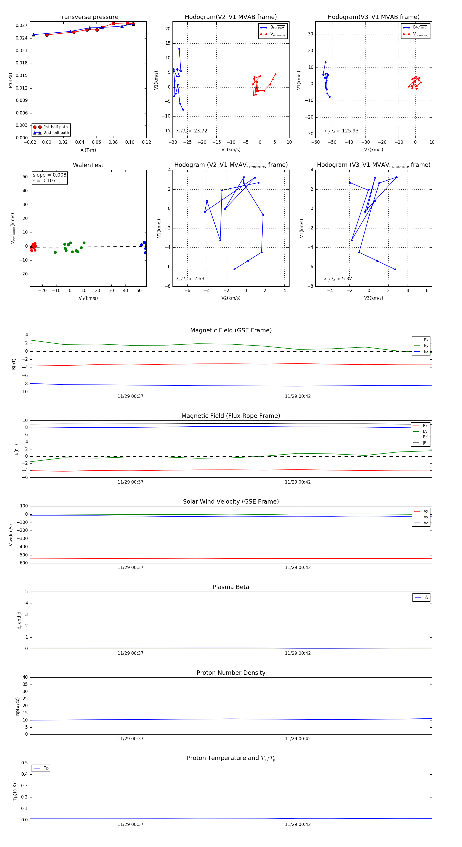
Task: Click the "V3(km/s)" x-axis label of top-right hodogram
Action: point(373,150)
